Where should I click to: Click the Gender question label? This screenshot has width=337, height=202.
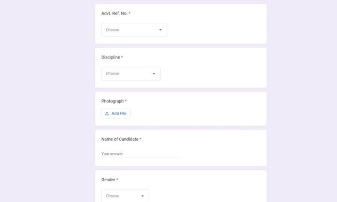click(108, 180)
